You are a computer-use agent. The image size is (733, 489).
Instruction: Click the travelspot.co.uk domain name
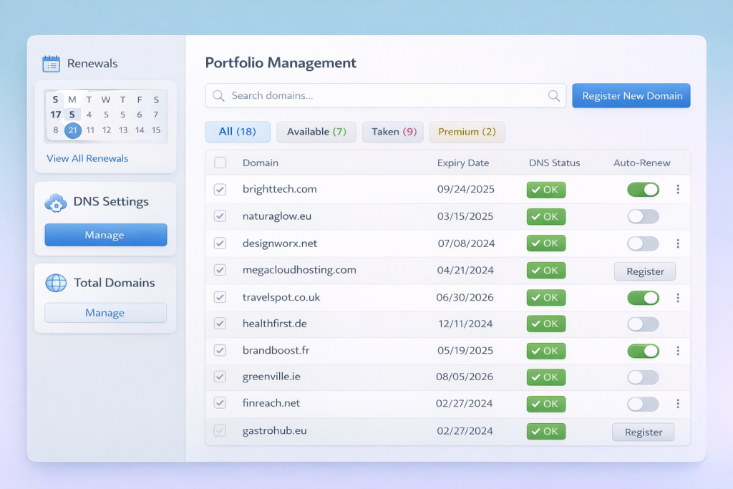coord(281,297)
